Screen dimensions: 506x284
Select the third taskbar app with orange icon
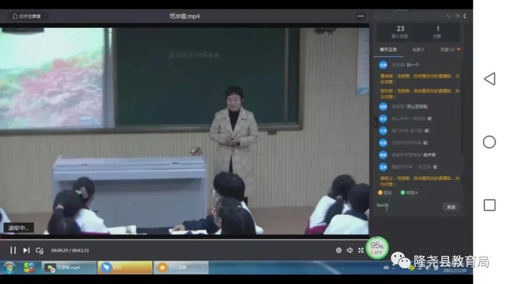pos(181,268)
